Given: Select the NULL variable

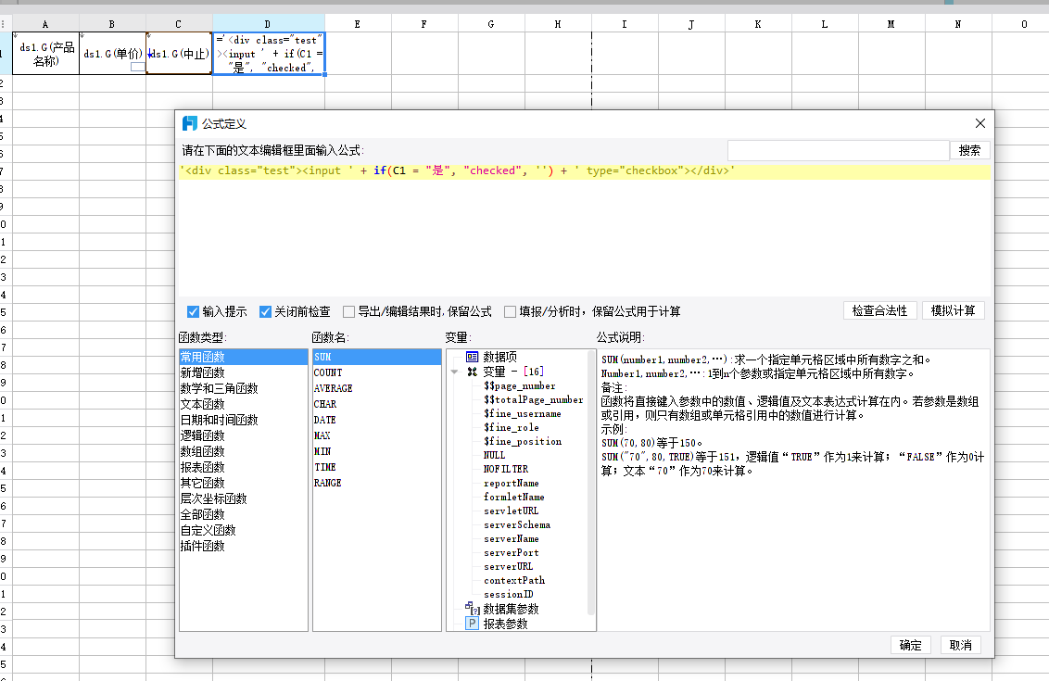Looking at the screenshot, I should tap(495, 456).
